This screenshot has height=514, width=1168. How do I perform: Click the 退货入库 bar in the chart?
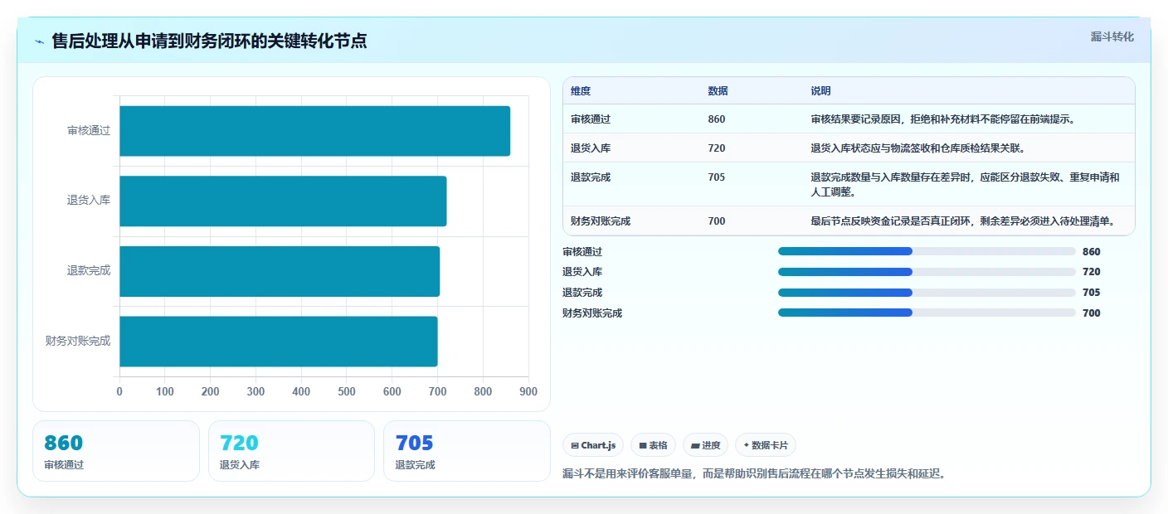(x=284, y=201)
